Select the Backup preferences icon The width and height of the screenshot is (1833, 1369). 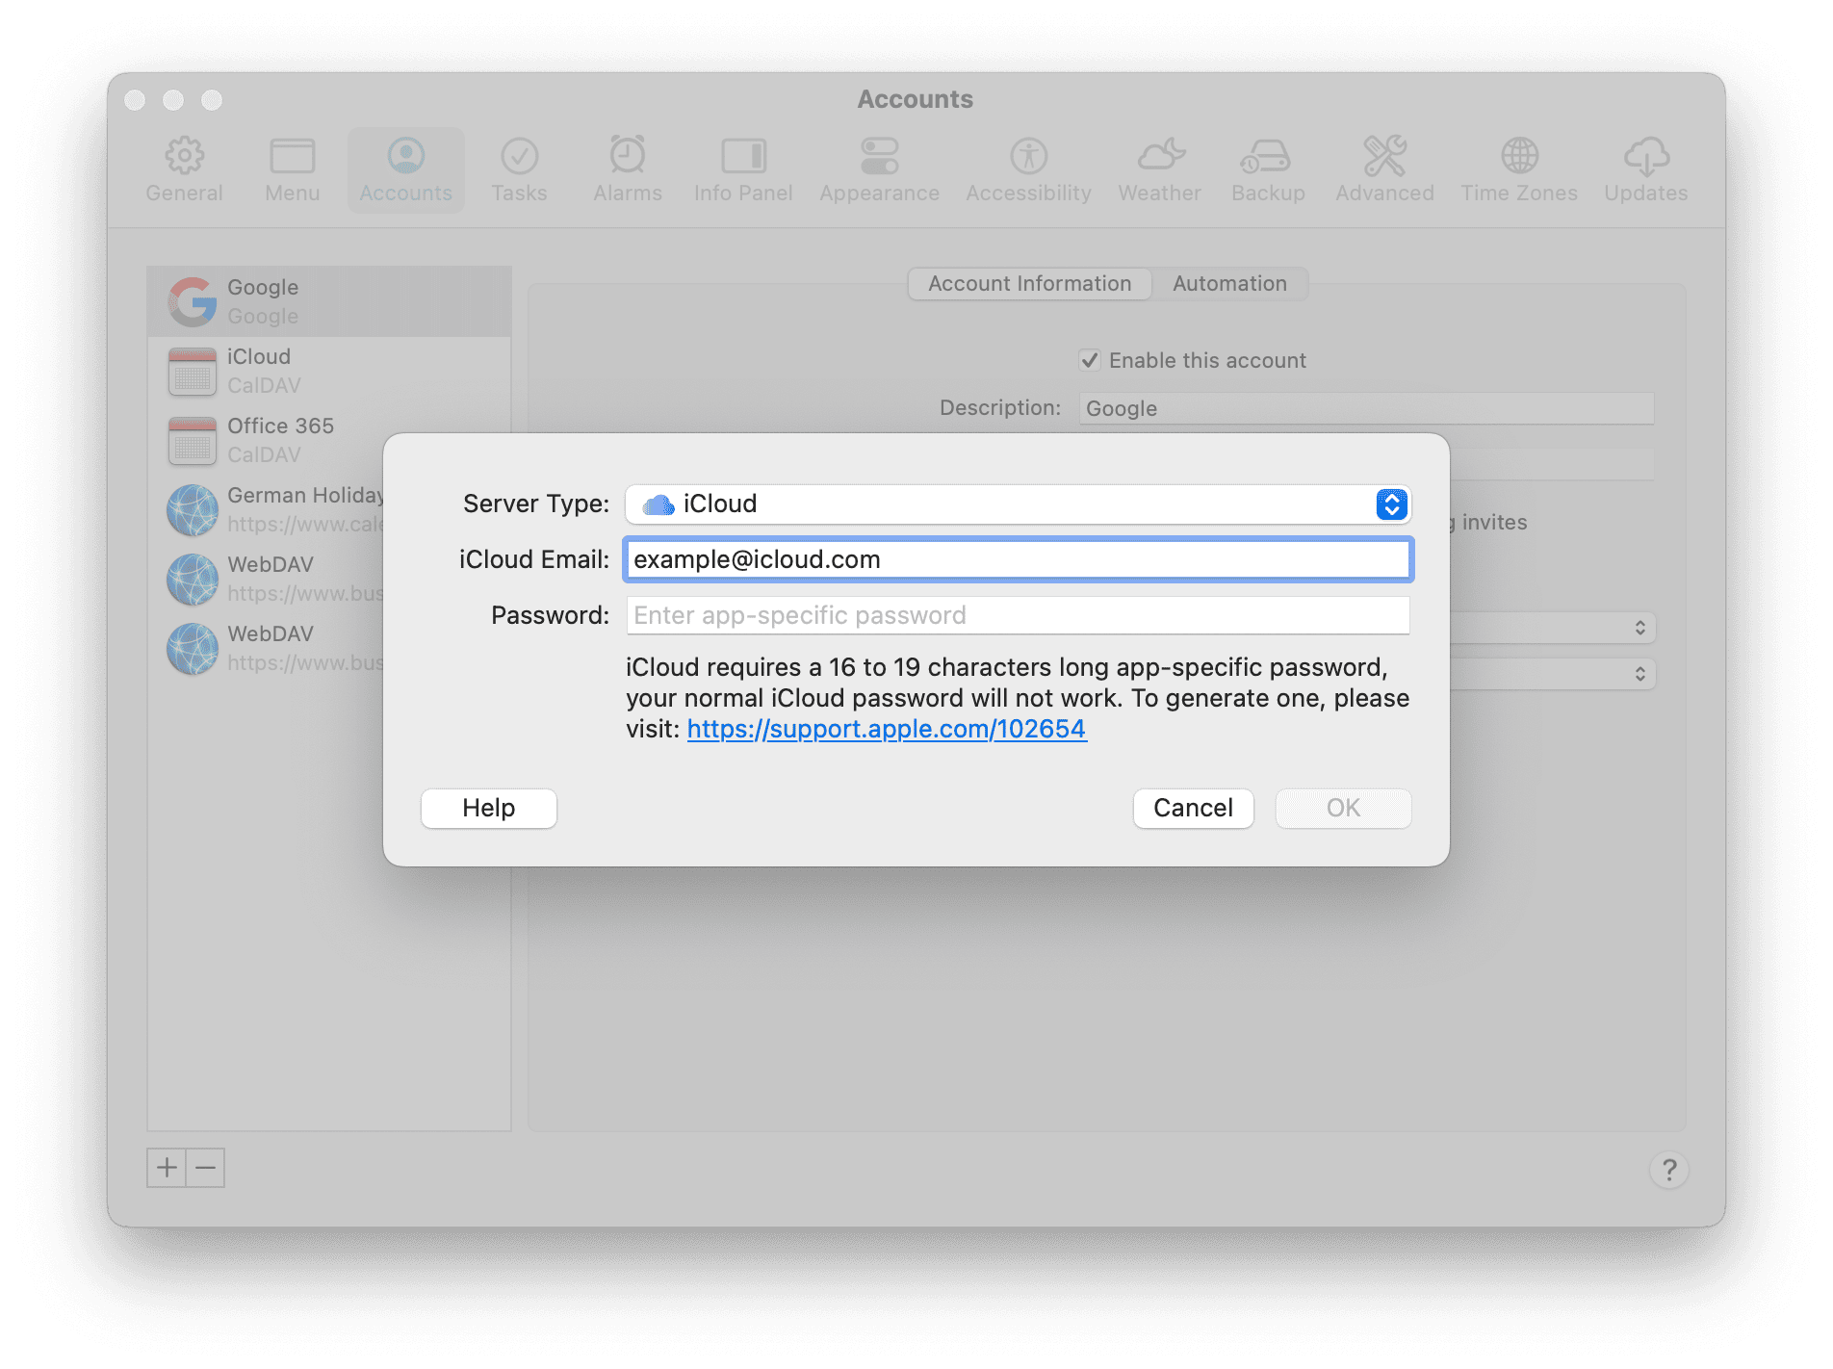[1267, 168]
